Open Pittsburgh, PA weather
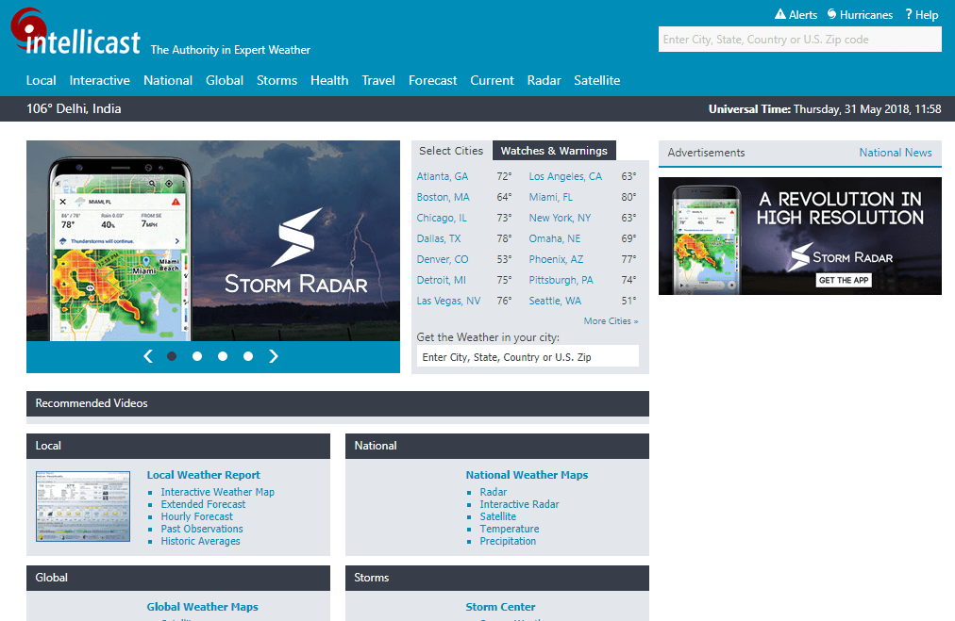The image size is (955, 621). 561,280
